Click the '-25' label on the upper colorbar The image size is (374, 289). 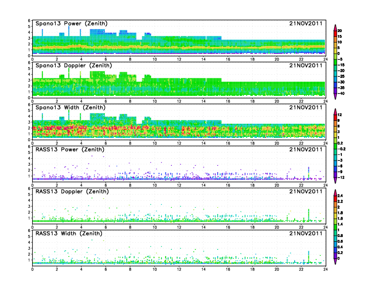(x=341, y=76)
